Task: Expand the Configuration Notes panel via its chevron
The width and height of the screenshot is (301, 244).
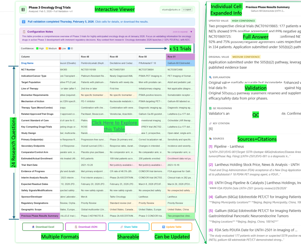Action: point(192,31)
